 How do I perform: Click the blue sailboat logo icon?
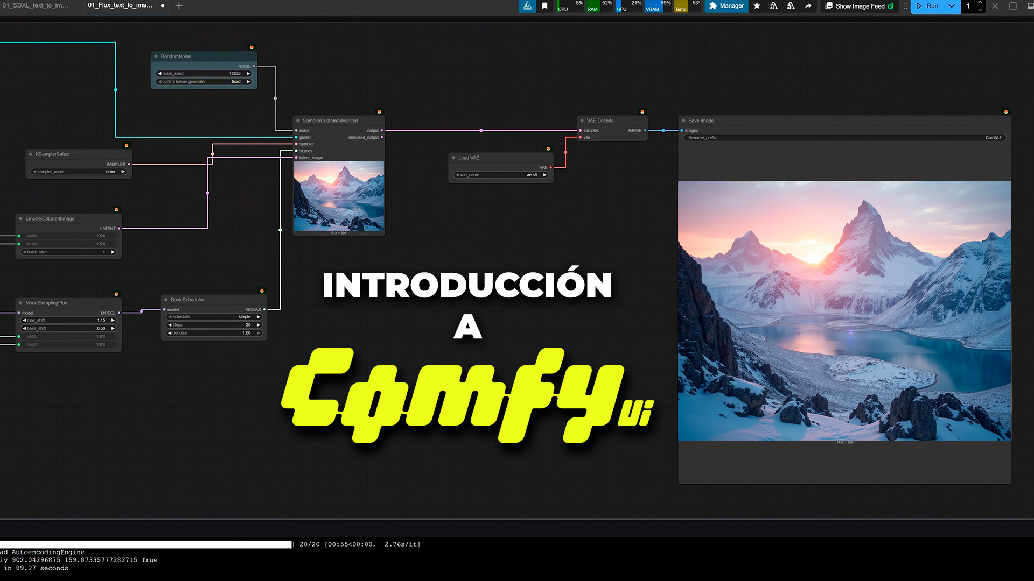[527, 6]
